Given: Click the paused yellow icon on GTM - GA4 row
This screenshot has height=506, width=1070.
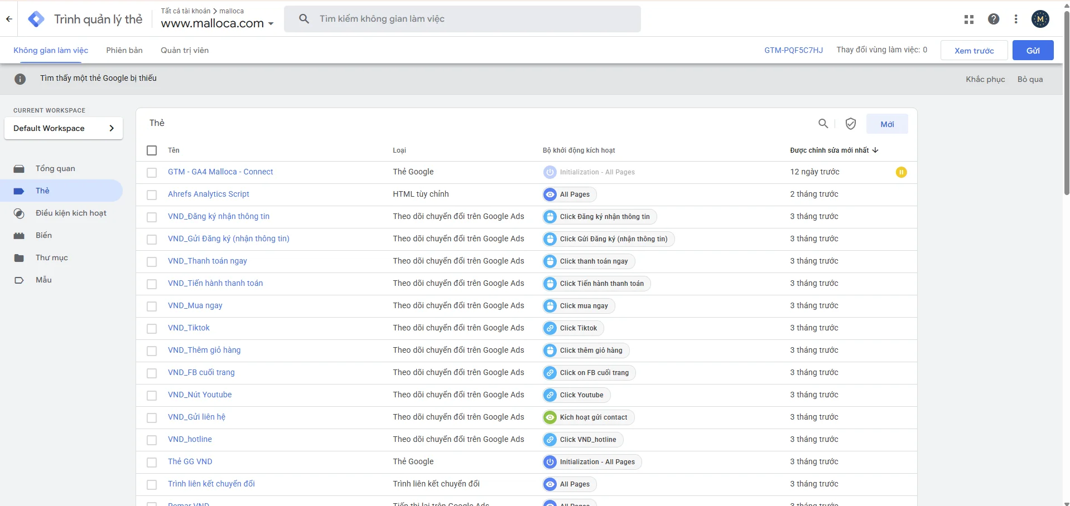Looking at the screenshot, I should click(901, 172).
